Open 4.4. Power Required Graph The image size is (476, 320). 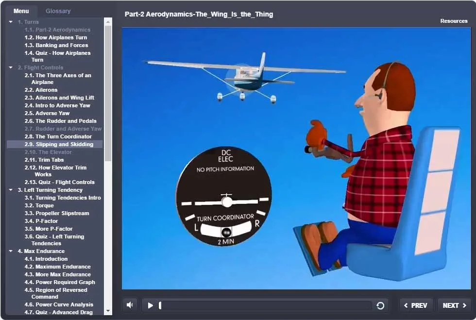pos(60,282)
